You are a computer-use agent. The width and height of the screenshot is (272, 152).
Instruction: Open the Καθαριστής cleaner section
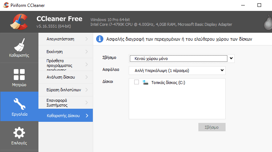point(19,48)
